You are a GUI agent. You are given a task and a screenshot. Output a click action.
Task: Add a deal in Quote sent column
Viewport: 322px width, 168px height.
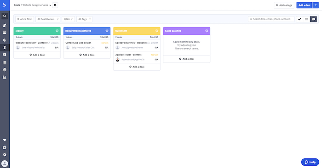click(x=137, y=67)
